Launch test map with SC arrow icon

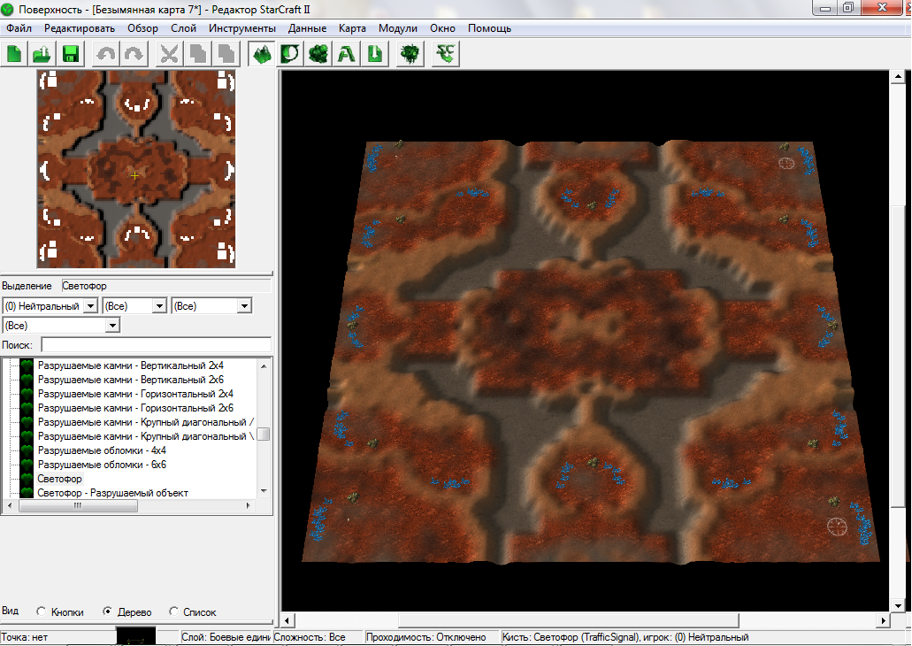[x=446, y=54]
